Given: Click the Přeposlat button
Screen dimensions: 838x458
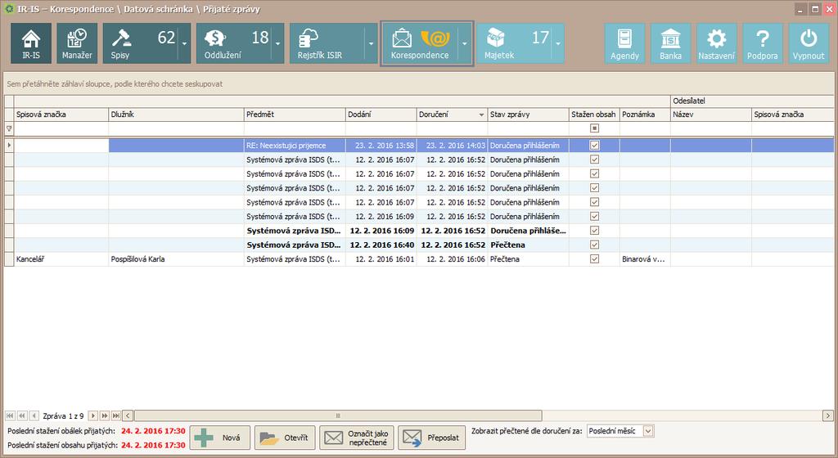Looking at the screenshot, I should tap(432, 438).
